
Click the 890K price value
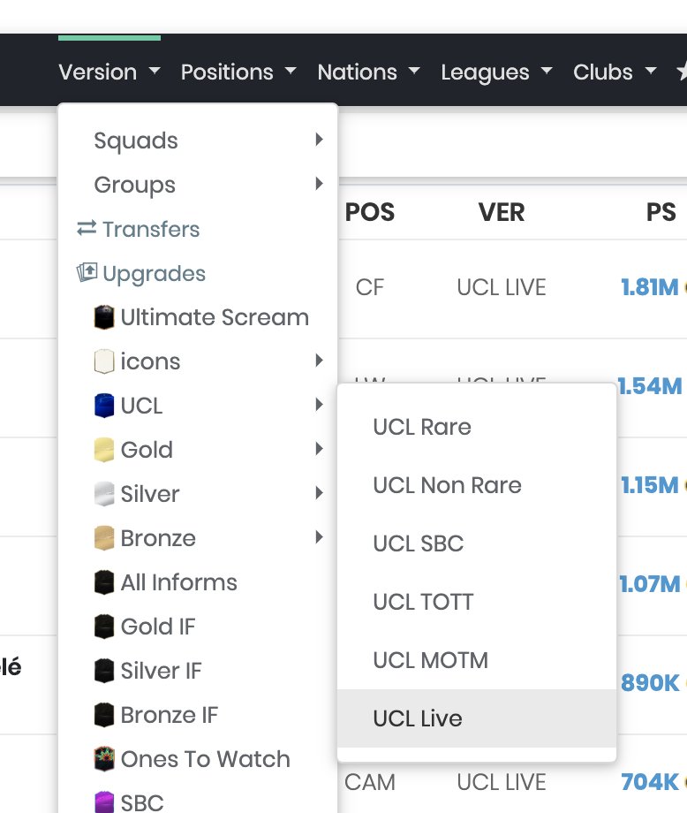tap(650, 683)
